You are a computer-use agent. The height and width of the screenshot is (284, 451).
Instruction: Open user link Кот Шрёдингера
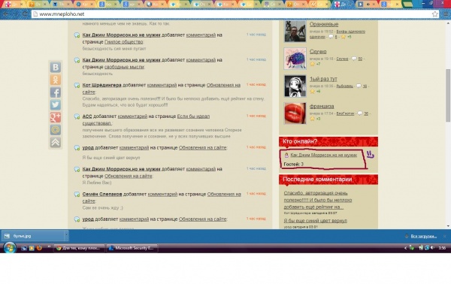click(101, 85)
